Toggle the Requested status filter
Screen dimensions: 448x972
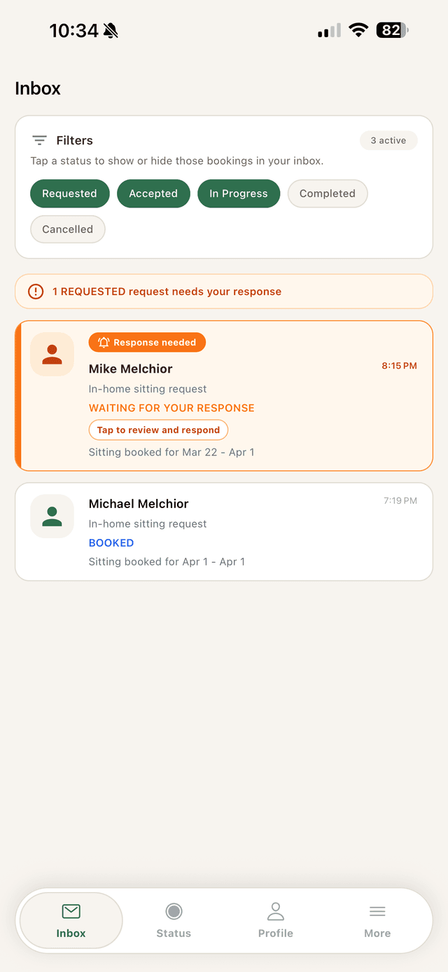70,193
